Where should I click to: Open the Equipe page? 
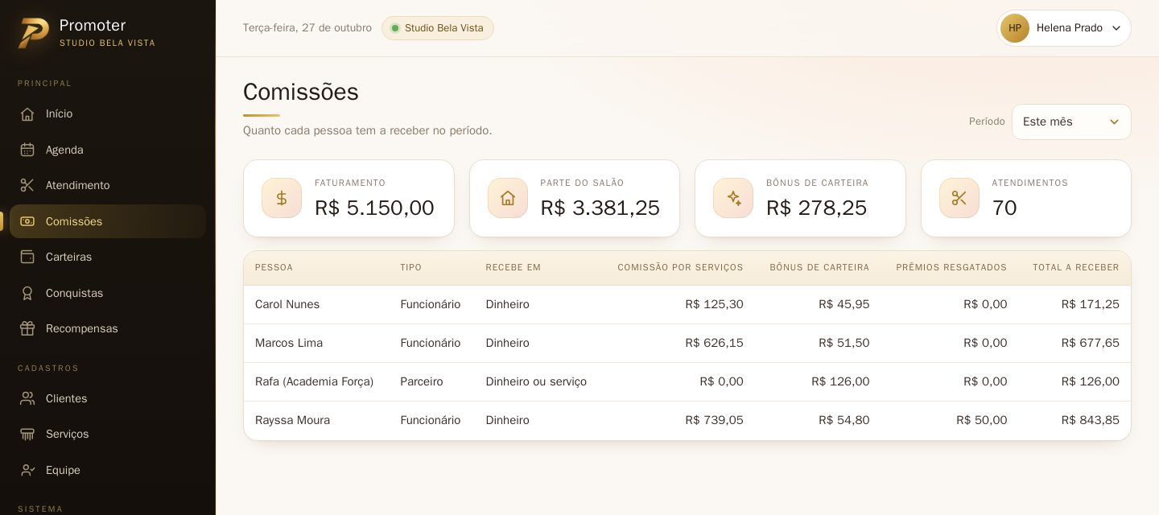pos(108,470)
